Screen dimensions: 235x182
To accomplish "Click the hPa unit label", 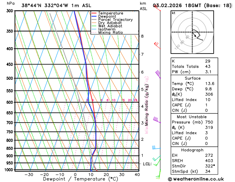I will (10, 3).
